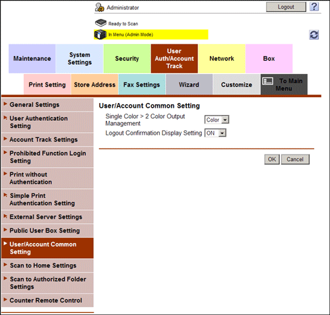Select Simple Print Authentication Setting
This screenshot has height=315, width=330.
(48, 199)
